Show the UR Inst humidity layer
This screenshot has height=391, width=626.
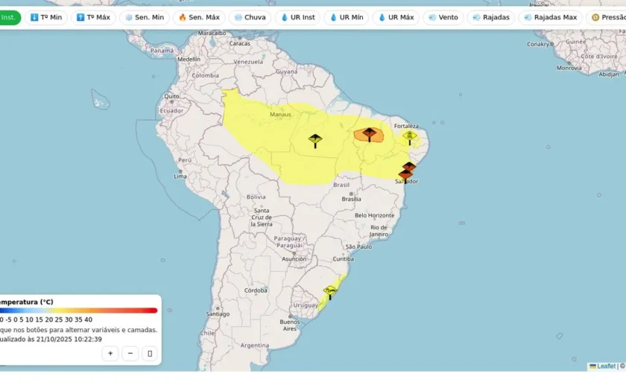click(x=298, y=18)
